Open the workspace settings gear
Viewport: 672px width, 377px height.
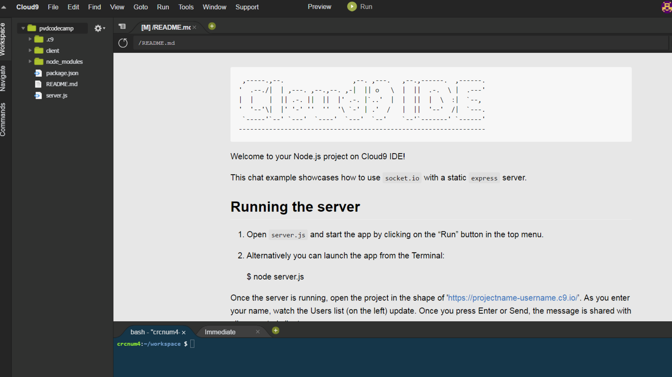point(100,28)
